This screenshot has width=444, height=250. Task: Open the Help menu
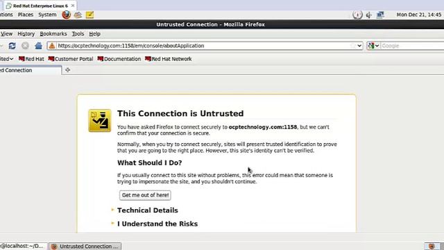(94, 34)
